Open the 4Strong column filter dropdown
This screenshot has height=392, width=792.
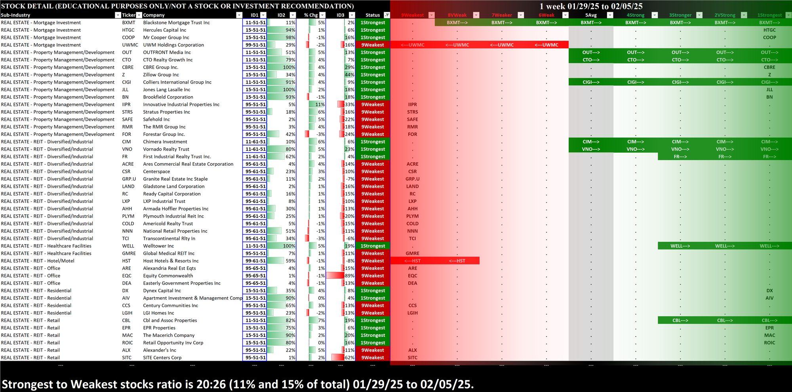(x=655, y=15)
